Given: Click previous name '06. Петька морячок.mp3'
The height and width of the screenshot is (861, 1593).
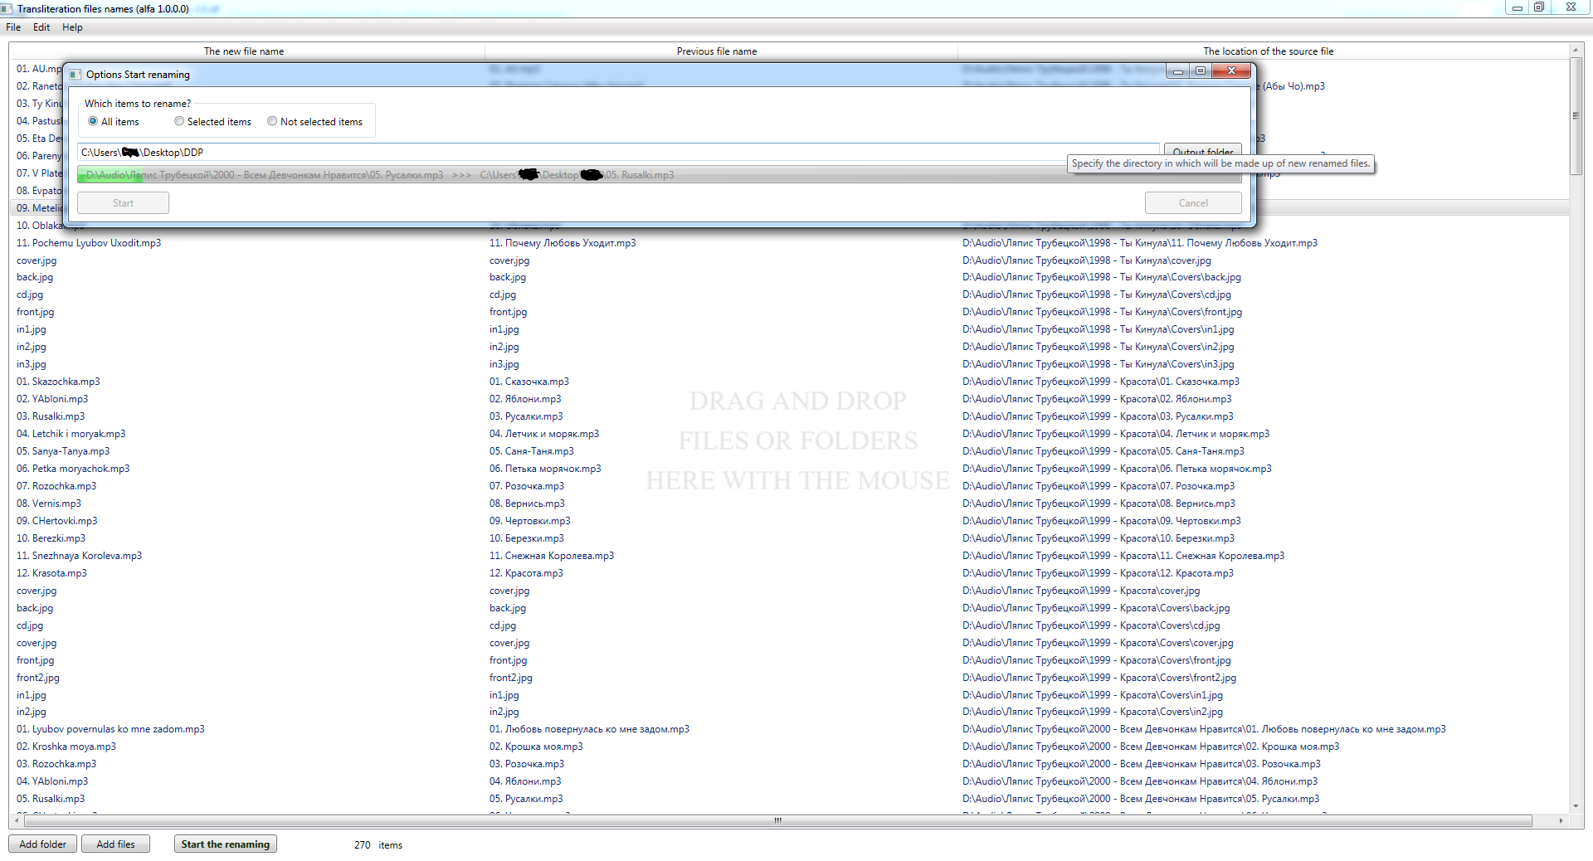Looking at the screenshot, I should click(x=545, y=469).
